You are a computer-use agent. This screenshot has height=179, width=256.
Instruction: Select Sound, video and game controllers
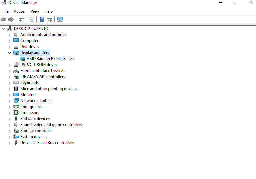click(x=51, y=125)
